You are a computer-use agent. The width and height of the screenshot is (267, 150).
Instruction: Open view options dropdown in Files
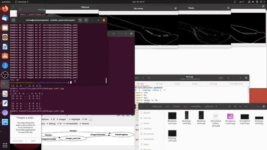click(x=240, y=107)
